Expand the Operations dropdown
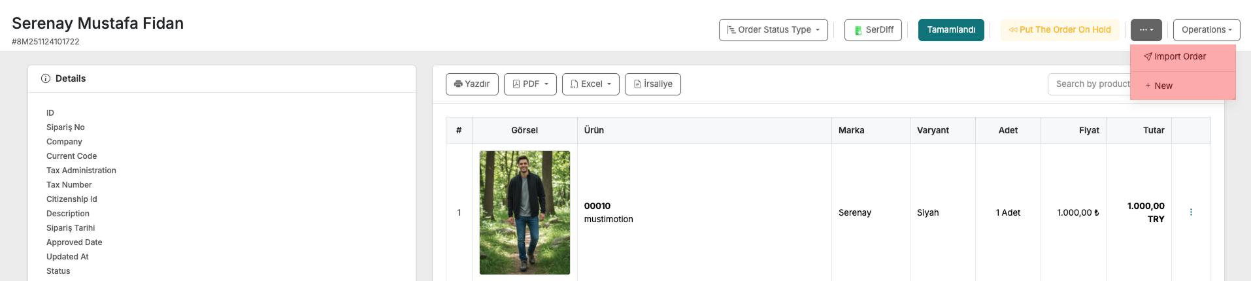The image size is (1251, 281). pyautogui.click(x=1206, y=30)
